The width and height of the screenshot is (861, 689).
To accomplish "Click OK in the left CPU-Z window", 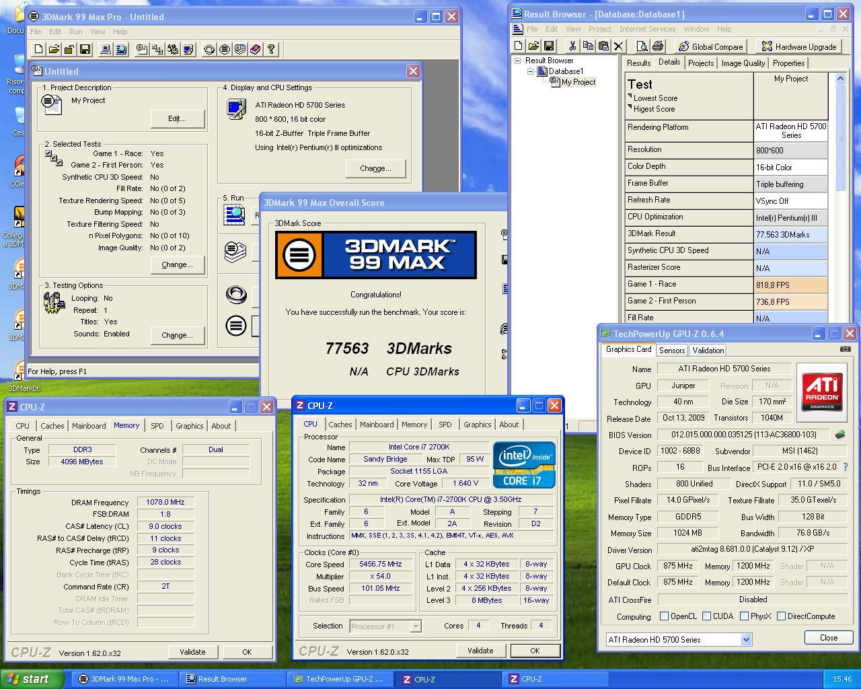I will 247,652.
